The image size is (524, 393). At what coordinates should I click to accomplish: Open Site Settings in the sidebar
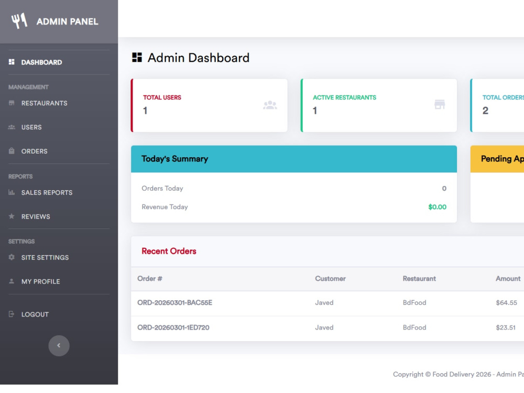point(59,257)
